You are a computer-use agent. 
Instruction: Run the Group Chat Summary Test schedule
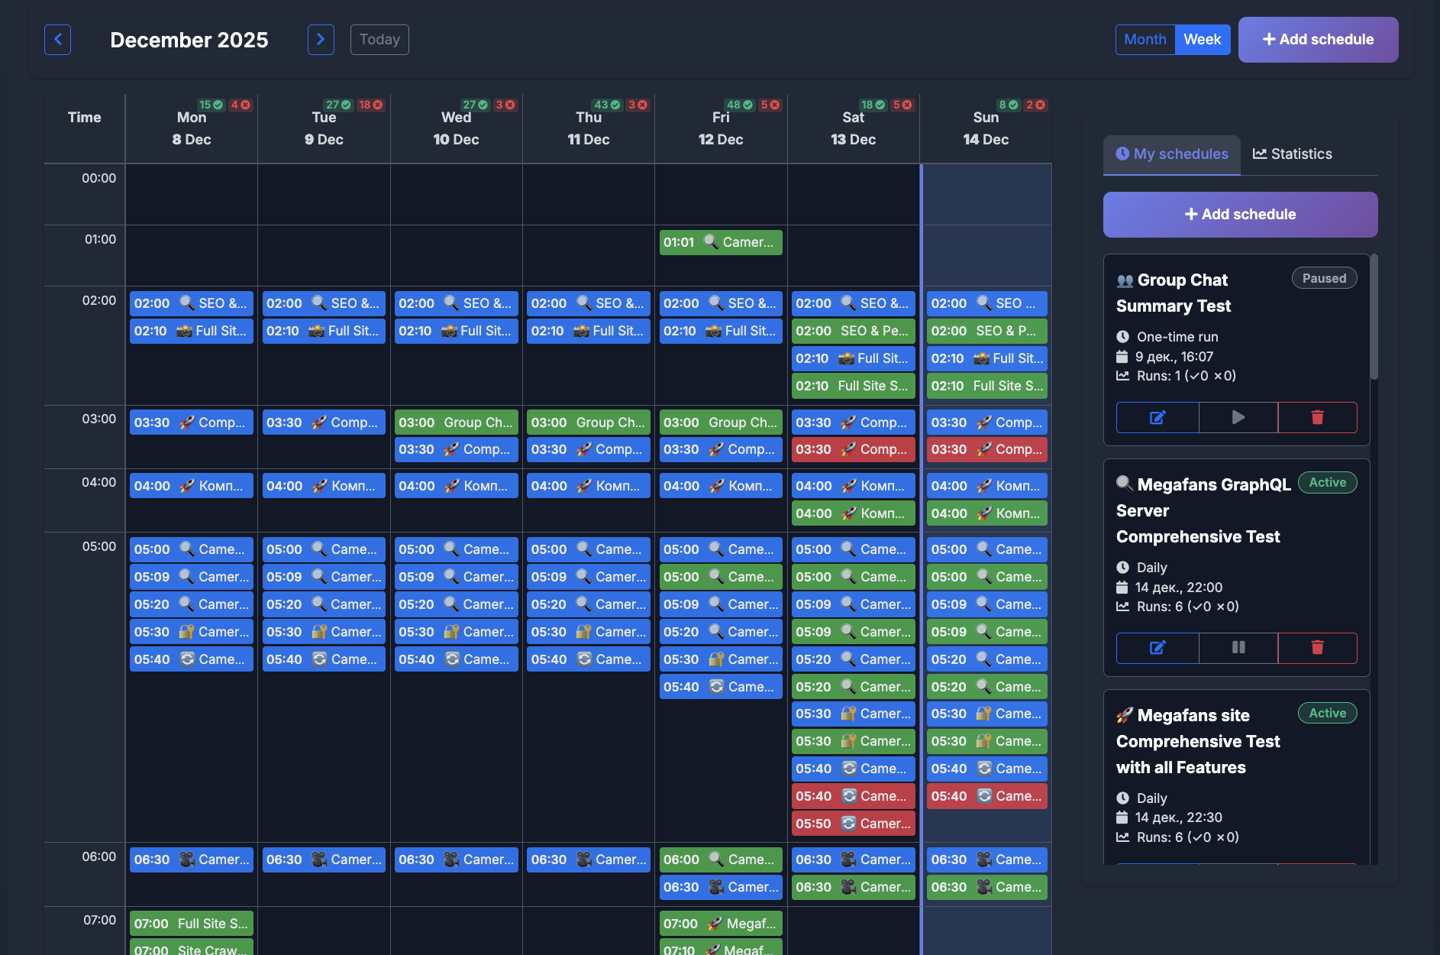pos(1238,417)
